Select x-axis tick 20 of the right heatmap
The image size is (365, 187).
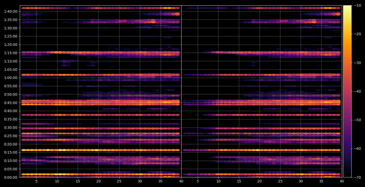tap(260, 181)
